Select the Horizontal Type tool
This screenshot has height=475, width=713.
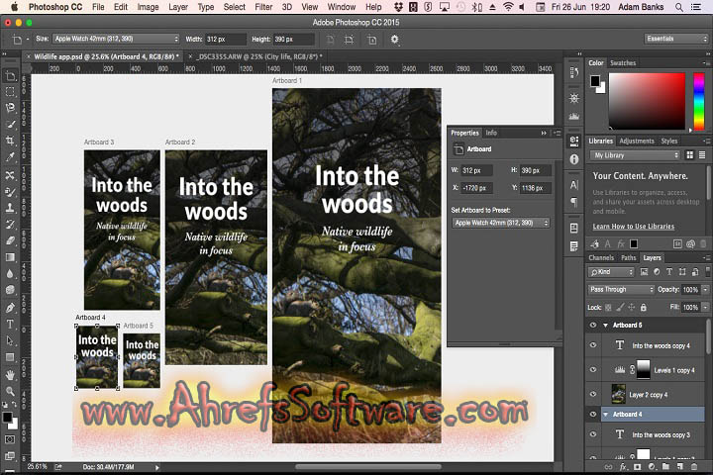[x=10, y=324]
